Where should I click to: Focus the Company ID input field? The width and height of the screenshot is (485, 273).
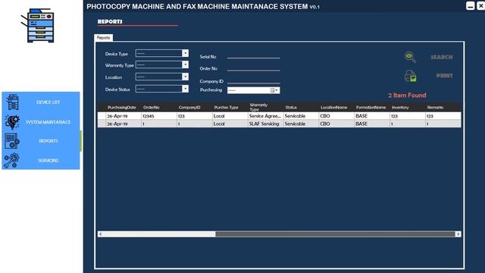253,80
